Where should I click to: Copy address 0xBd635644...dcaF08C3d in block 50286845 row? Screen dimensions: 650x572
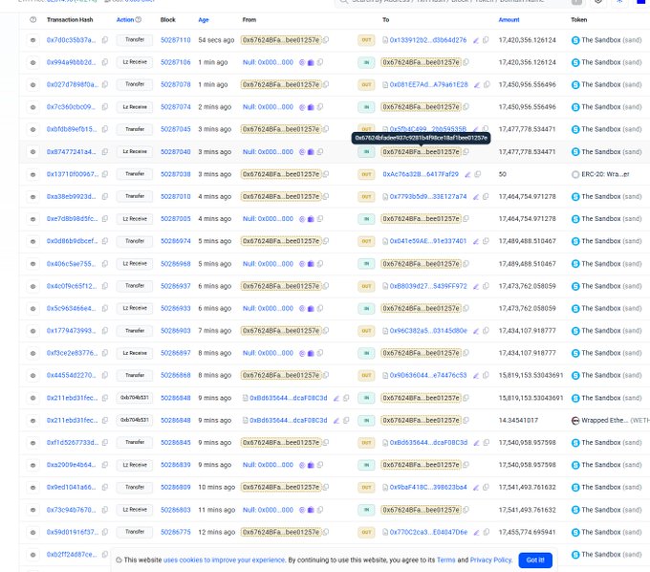[x=487, y=443]
